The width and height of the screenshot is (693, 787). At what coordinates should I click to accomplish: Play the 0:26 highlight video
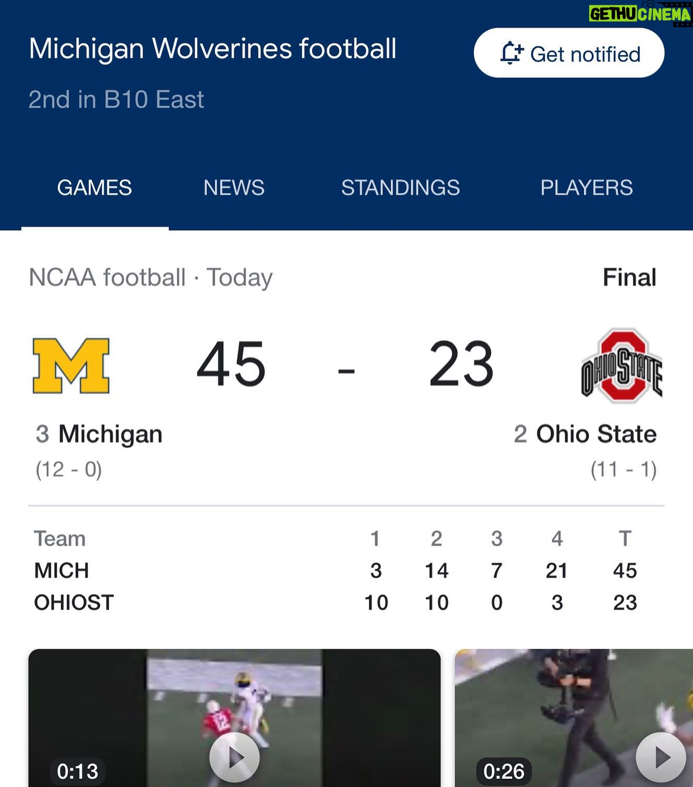661,758
